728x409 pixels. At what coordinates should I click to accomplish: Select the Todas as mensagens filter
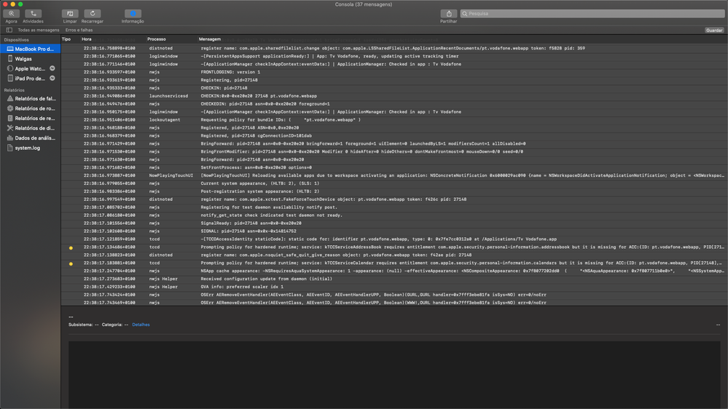(x=39, y=30)
